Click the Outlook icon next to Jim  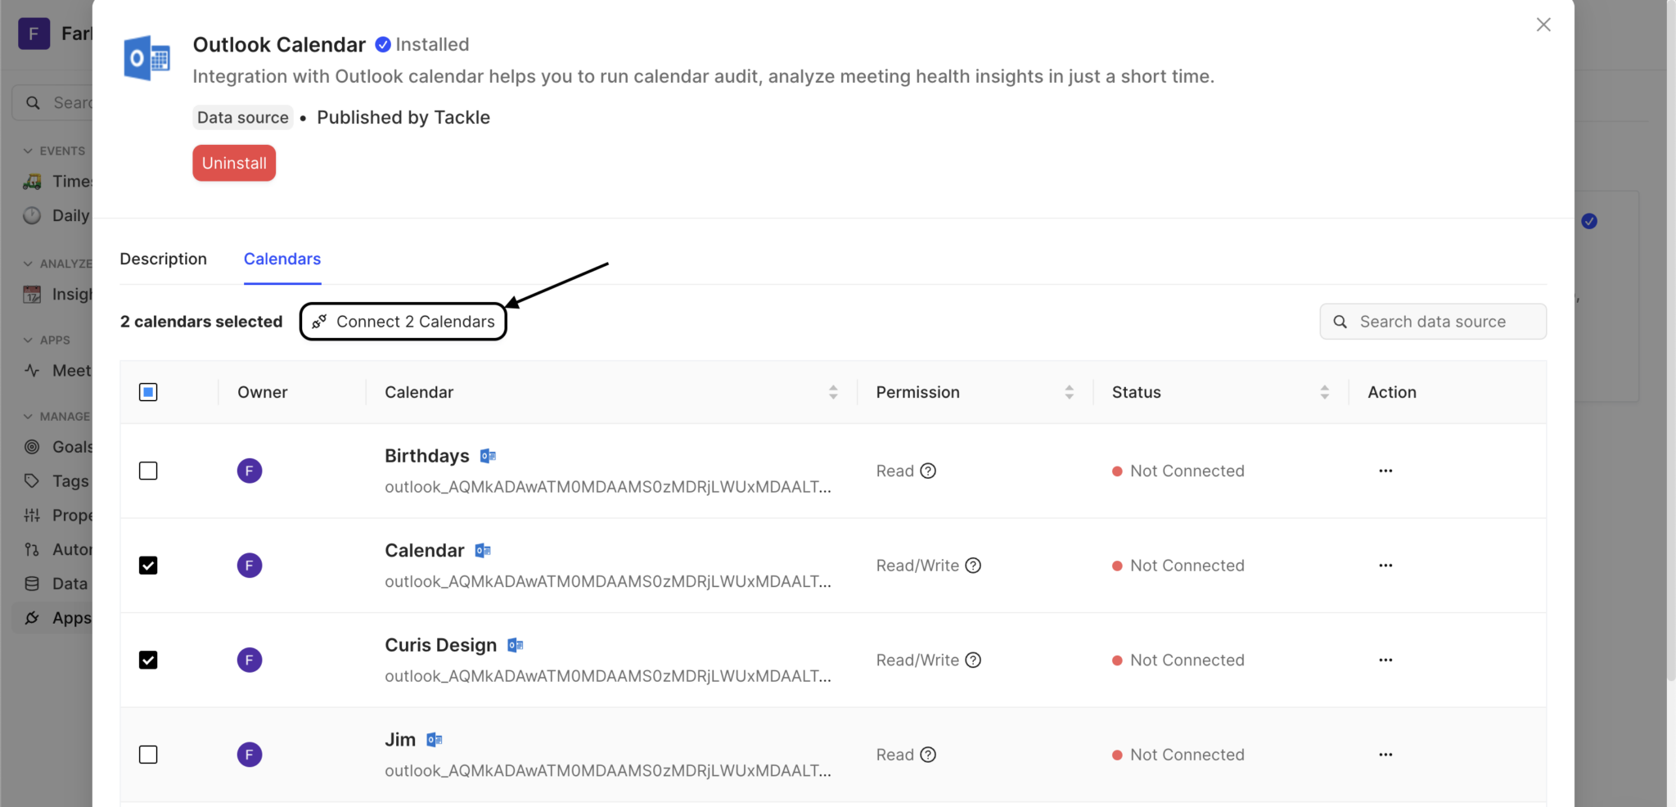[x=435, y=740]
